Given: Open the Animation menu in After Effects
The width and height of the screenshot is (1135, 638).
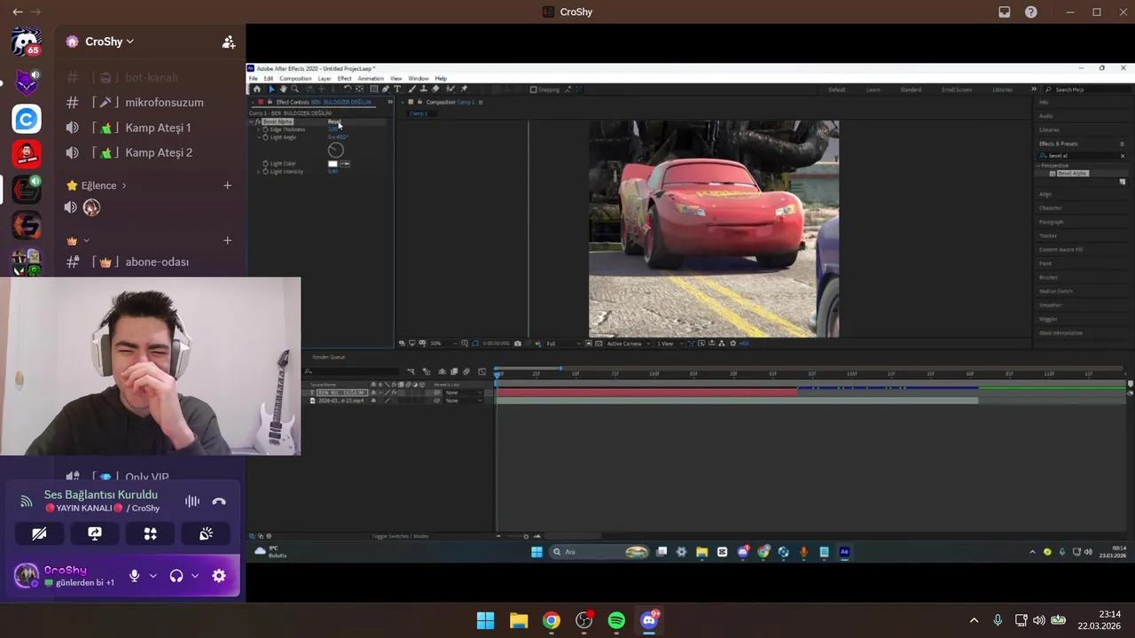Looking at the screenshot, I should 371,79.
